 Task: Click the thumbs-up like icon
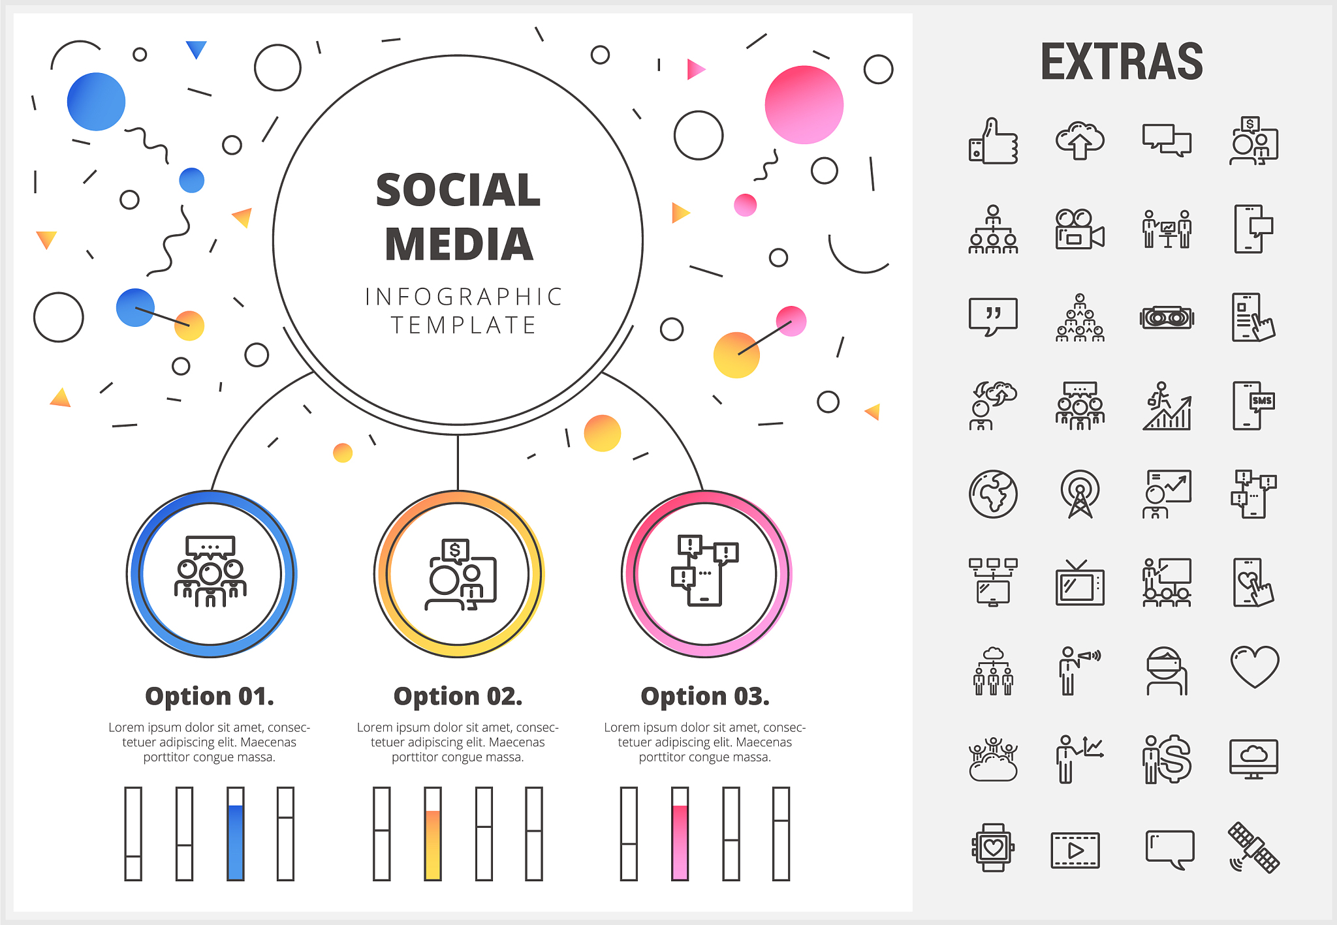(x=993, y=142)
